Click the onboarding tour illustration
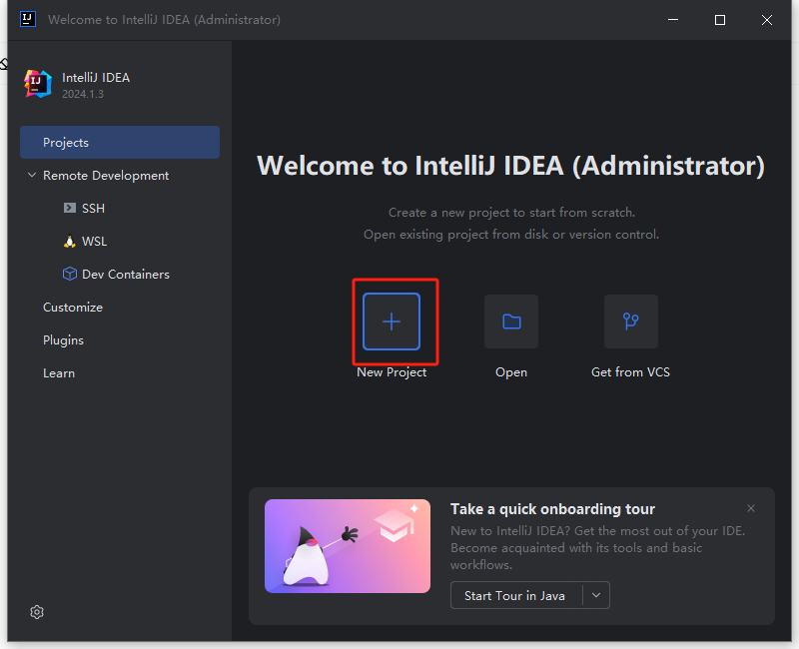The height and width of the screenshot is (649, 799). pyautogui.click(x=348, y=546)
